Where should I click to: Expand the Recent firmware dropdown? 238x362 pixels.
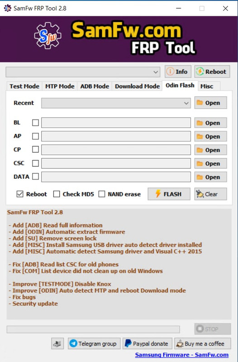point(116,103)
